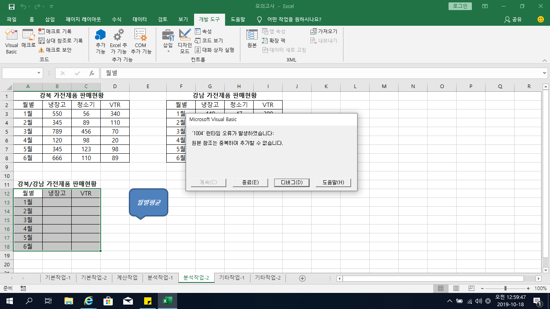Viewport: 550px width, 309px height.
Task: Open the Windows Start menu
Action: pos(9,301)
